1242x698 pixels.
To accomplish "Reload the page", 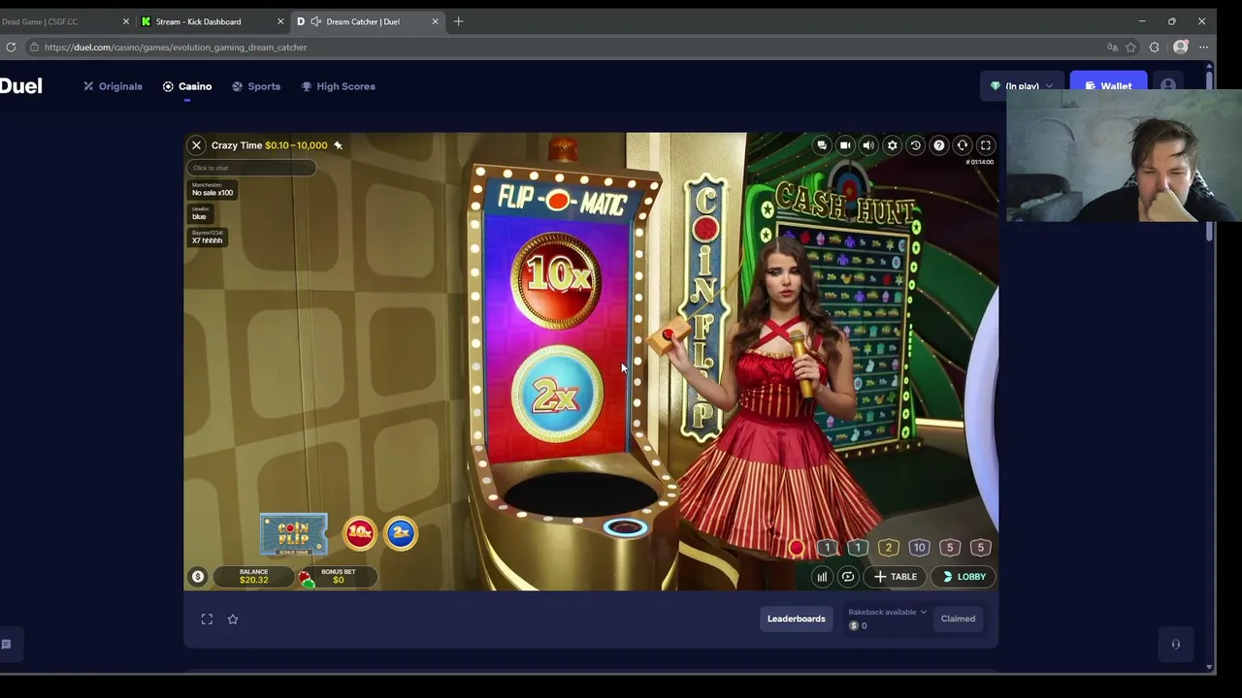I will point(11,47).
